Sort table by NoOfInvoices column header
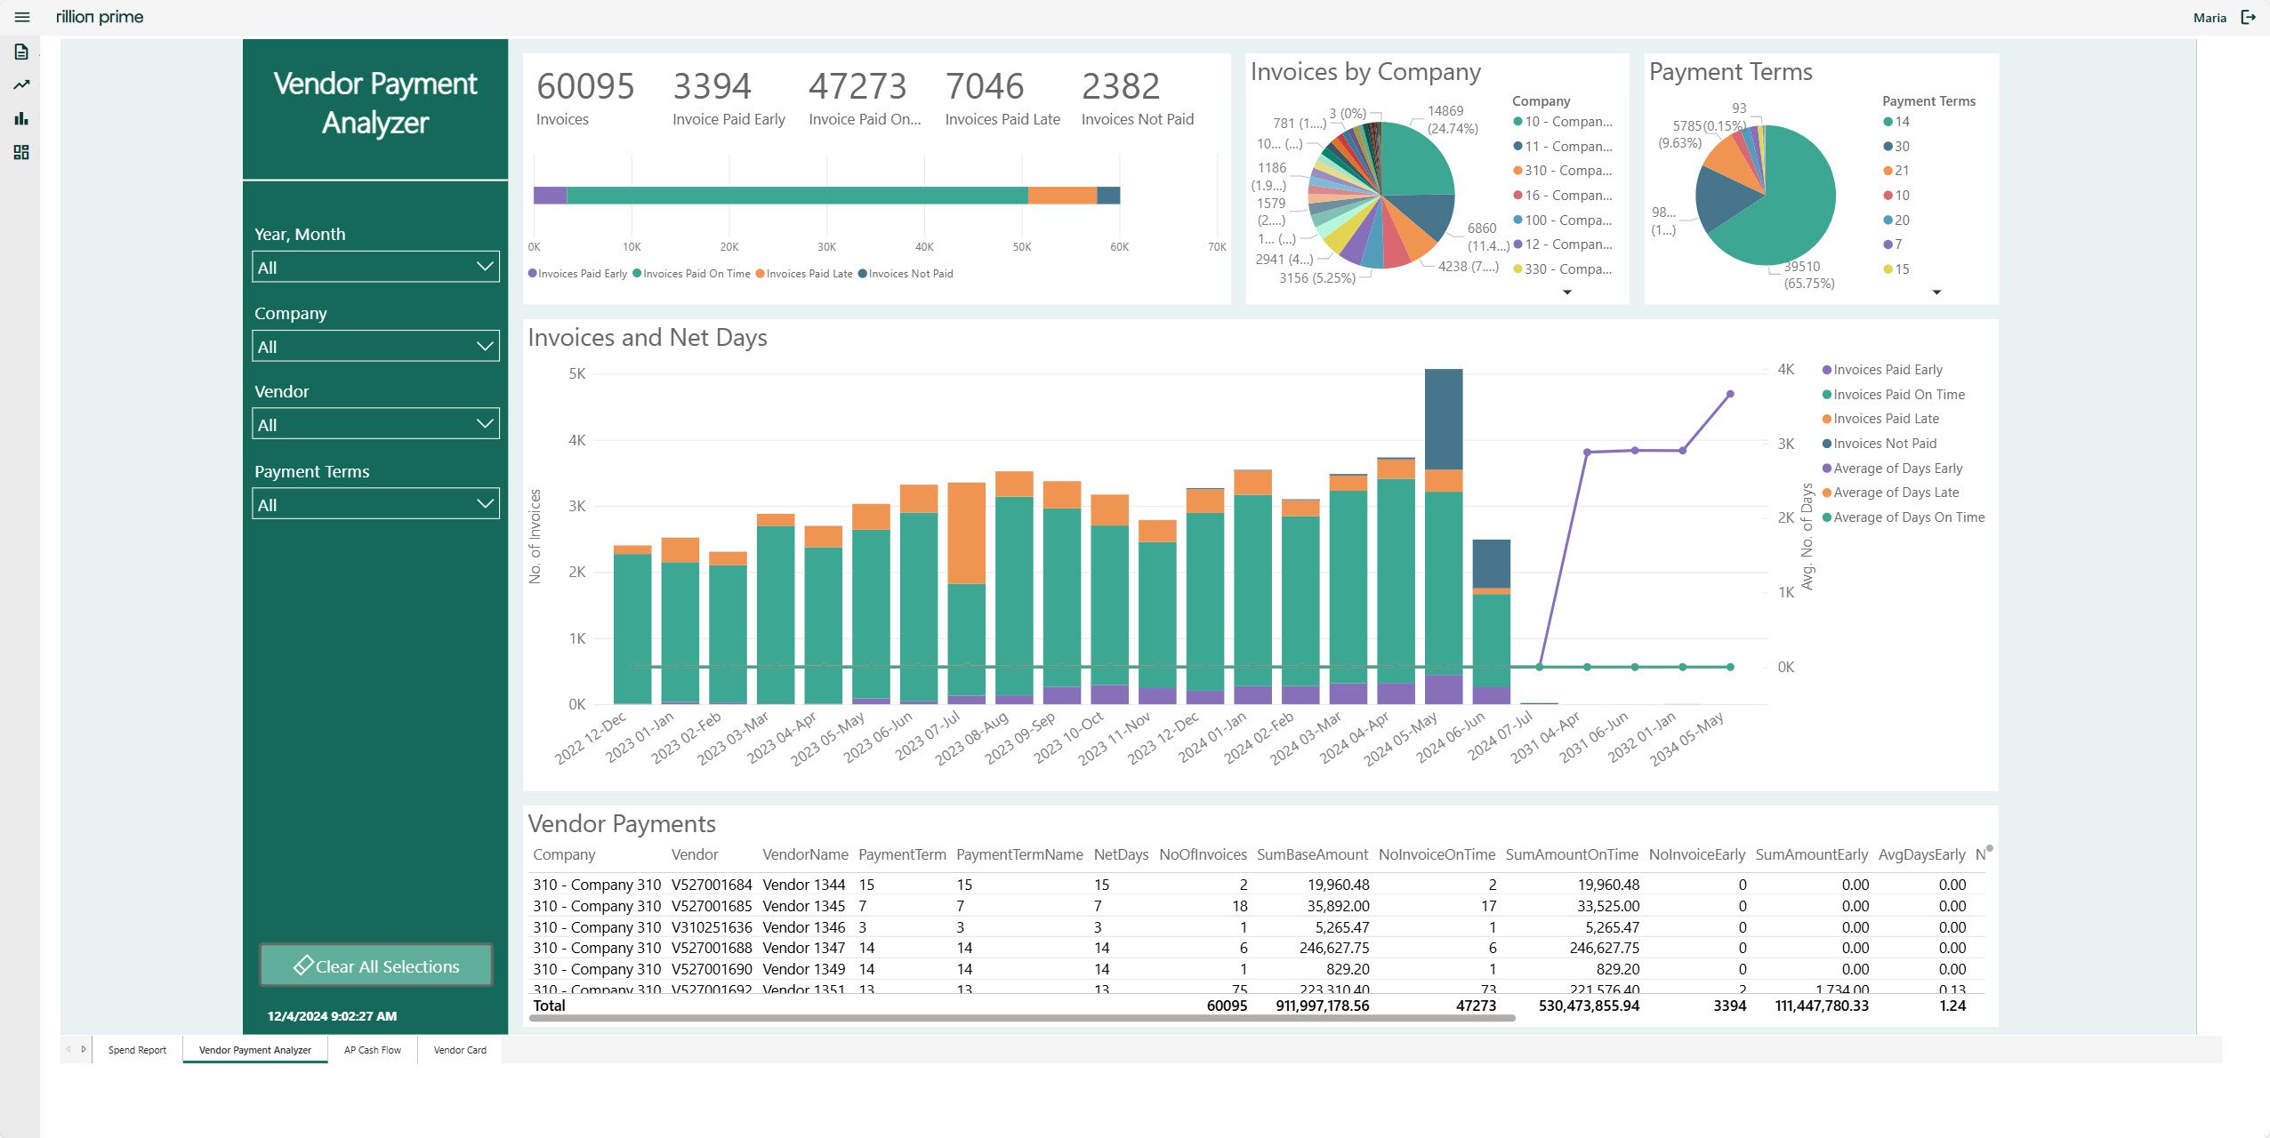The width and height of the screenshot is (2270, 1138). (x=1202, y=854)
